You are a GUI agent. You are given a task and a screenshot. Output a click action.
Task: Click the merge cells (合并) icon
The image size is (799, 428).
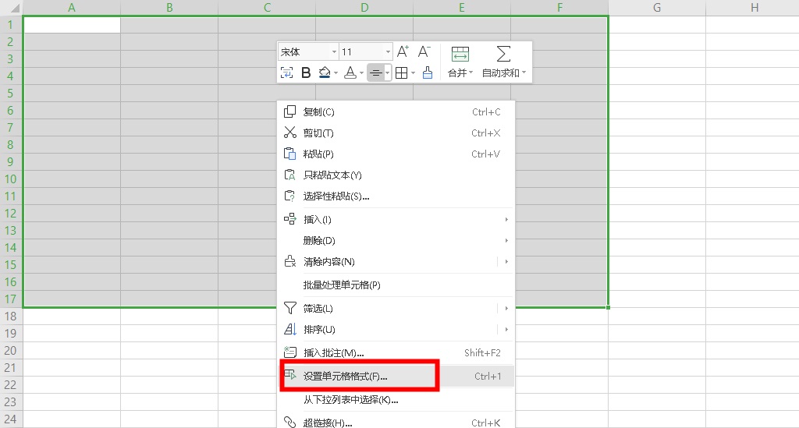pos(460,54)
